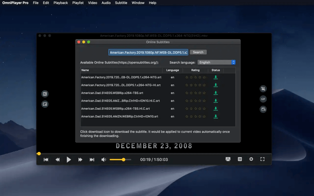Viewport: 314px width, 196px height.
Task: Click the Search button
Action: [198, 52]
